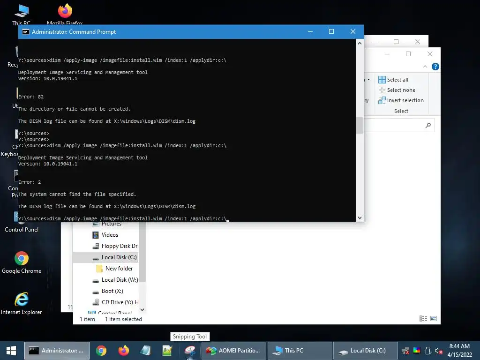Viewport: 480px width, 360px height.
Task: Click the USB safely remove tray icon
Action: pos(428,351)
